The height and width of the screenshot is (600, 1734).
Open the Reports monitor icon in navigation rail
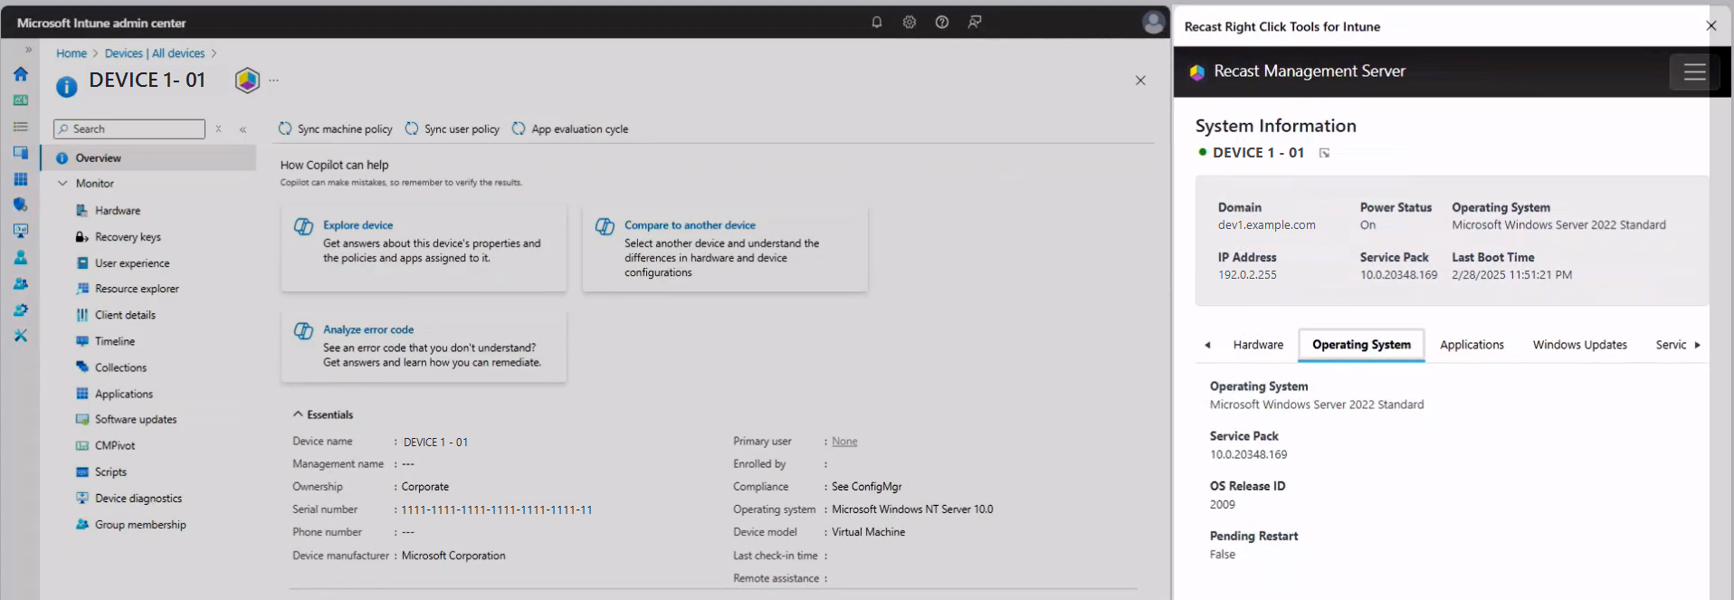tap(20, 232)
